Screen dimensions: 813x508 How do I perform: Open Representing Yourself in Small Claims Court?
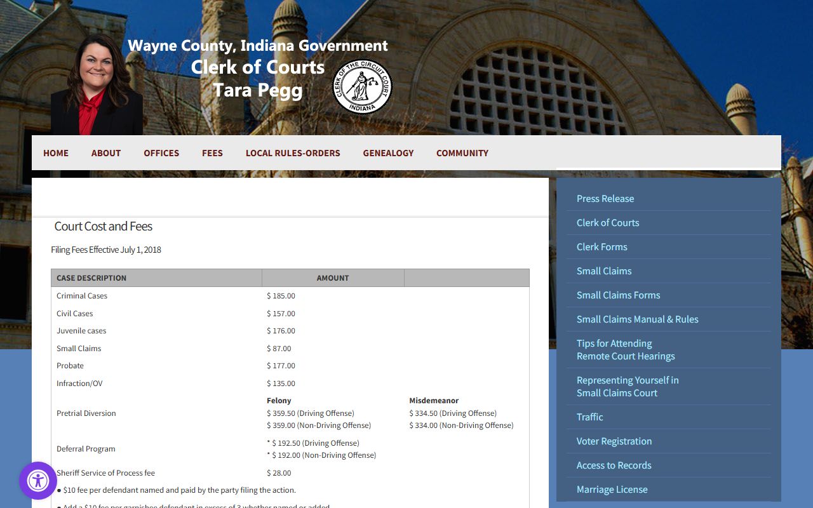pos(628,387)
